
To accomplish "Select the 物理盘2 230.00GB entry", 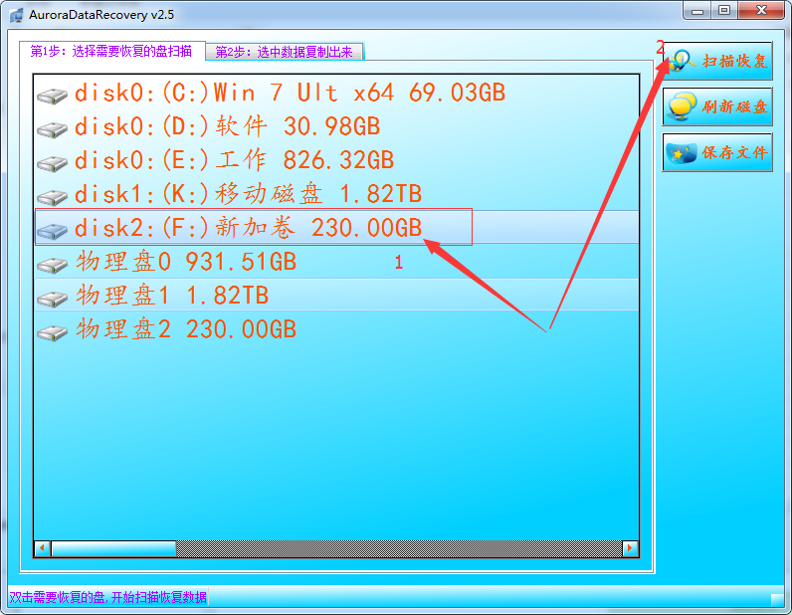I will (x=336, y=329).
